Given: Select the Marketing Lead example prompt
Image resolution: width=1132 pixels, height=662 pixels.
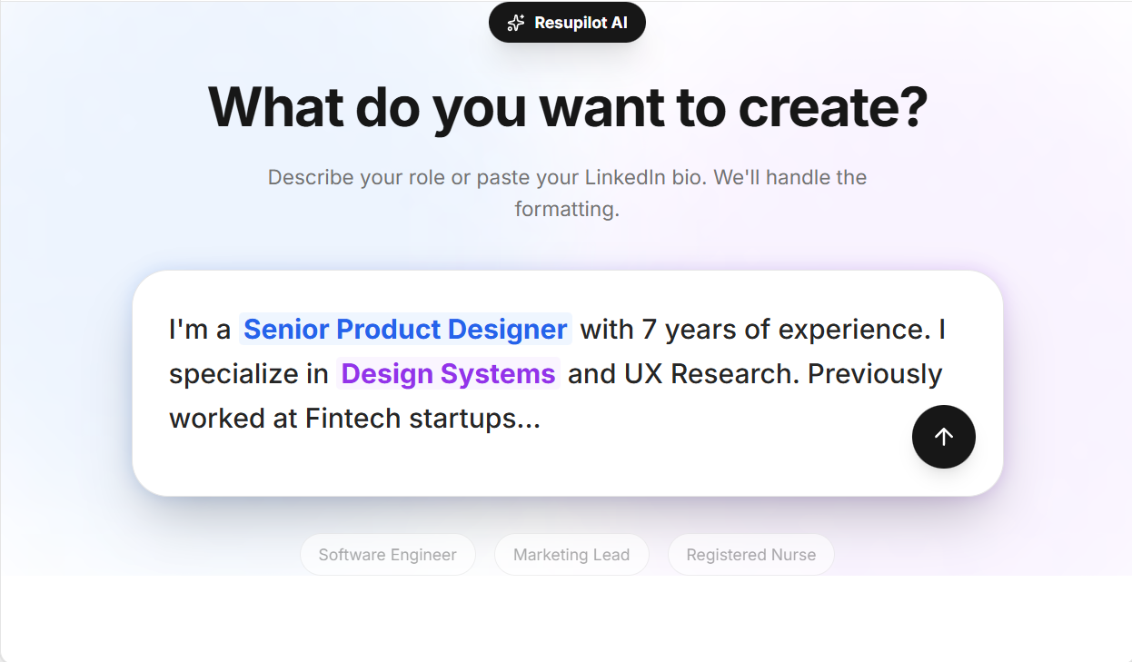Looking at the screenshot, I should point(571,554).
